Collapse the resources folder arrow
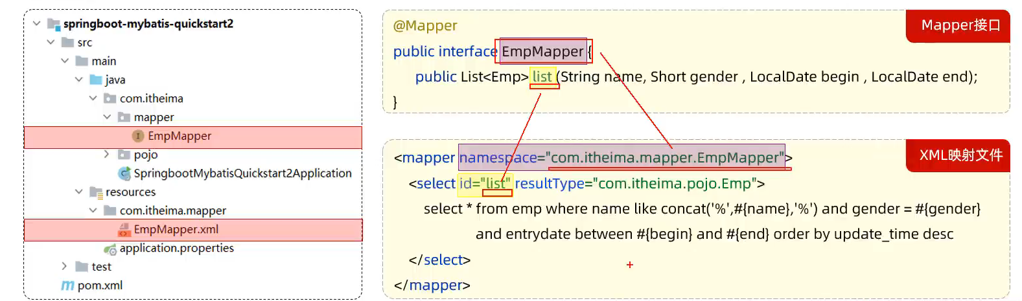Image resolution: width=1022 pixels, height=301 pixels. coord(78,192)
